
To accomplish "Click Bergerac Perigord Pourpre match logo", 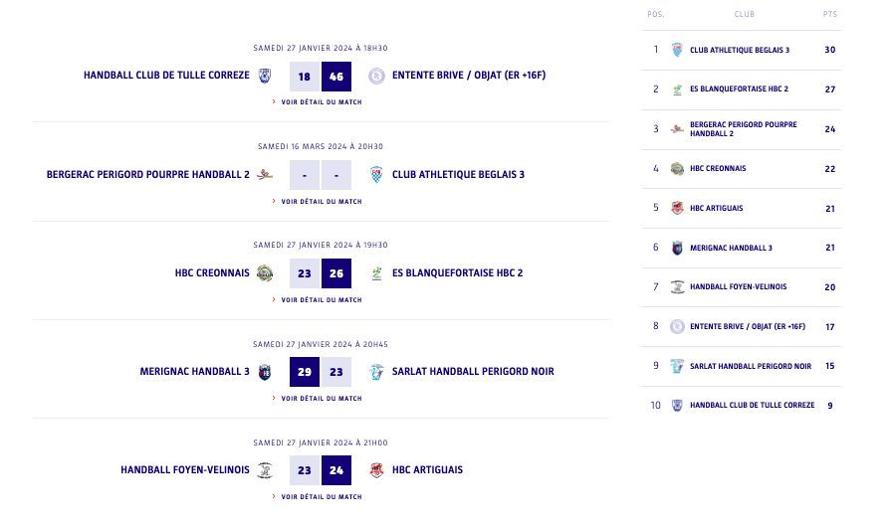I will (x=265, y=175).
